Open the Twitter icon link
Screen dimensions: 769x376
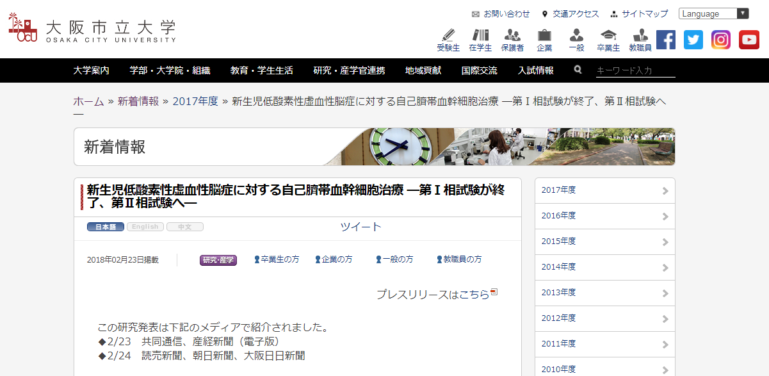693,40
